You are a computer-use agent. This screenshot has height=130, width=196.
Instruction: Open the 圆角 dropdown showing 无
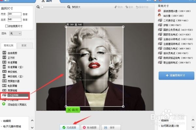pyautogui.click(x=15, y=33)
